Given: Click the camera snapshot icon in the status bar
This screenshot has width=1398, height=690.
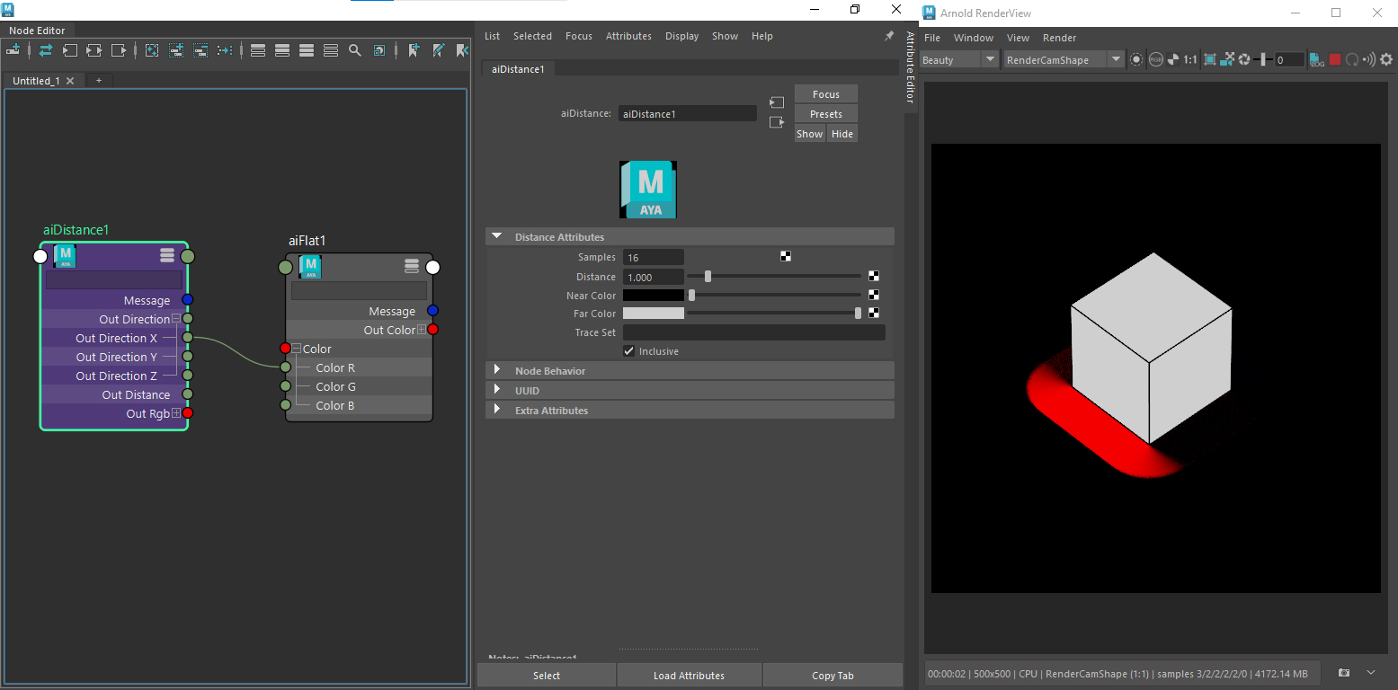Looking at the screenshot, I should point(1344,673).
